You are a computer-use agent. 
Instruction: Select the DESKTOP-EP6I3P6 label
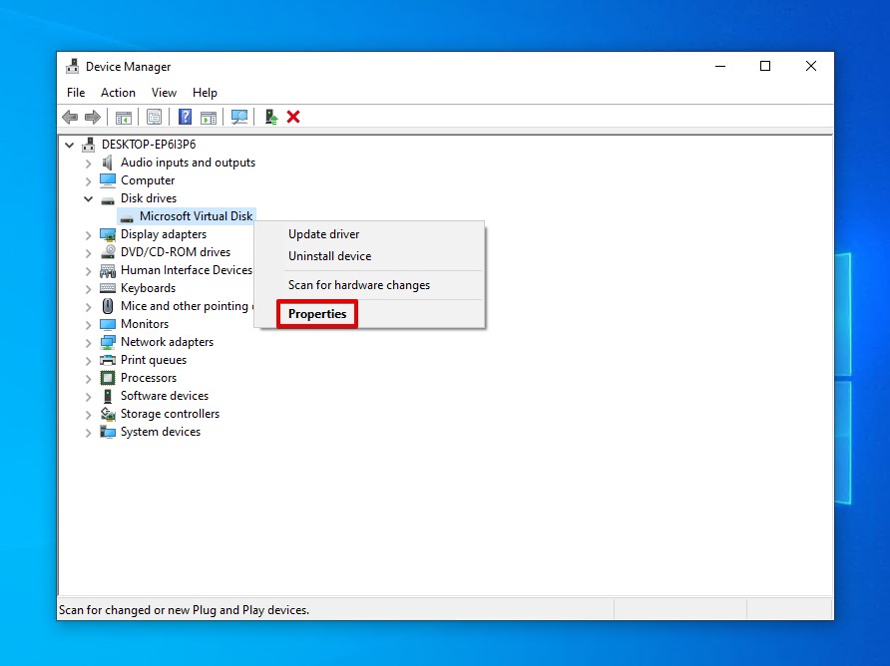pyautogui.click(x=149, y=145)
